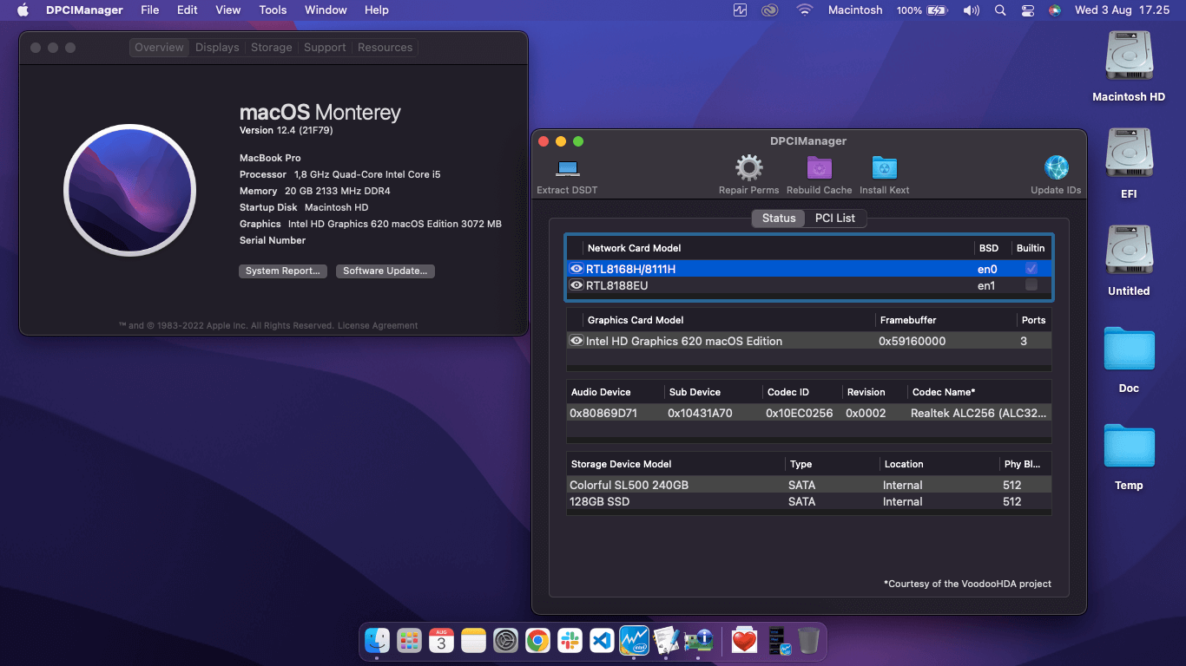
Task: Open Launchpad from the dock
Action: click(x=409, y=641)
